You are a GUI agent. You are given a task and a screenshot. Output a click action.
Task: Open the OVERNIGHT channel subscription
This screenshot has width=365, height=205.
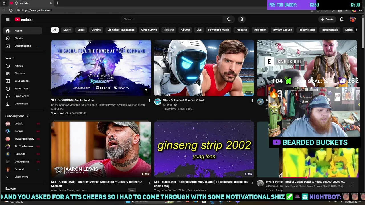click(x=23, y=161)
